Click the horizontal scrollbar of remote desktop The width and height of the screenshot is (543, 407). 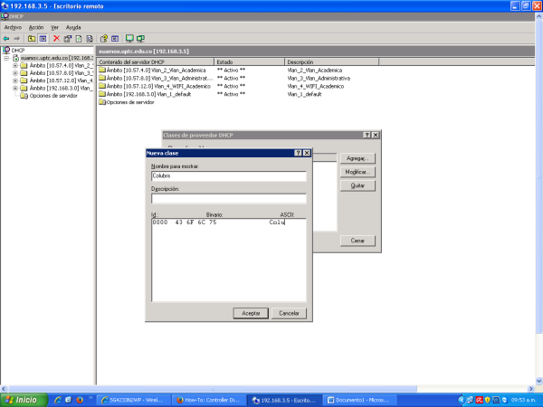tap(213, 389)
